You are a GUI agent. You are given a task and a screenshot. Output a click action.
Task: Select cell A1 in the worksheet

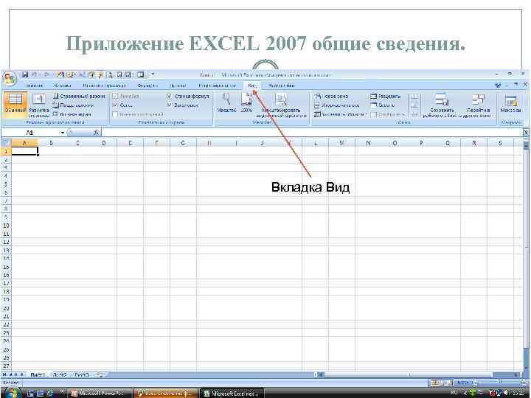[24, 151]
